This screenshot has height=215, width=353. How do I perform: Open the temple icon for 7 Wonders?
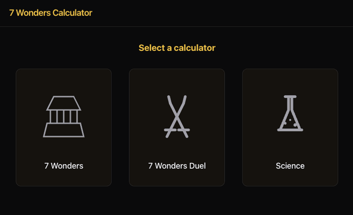[64, 117]
